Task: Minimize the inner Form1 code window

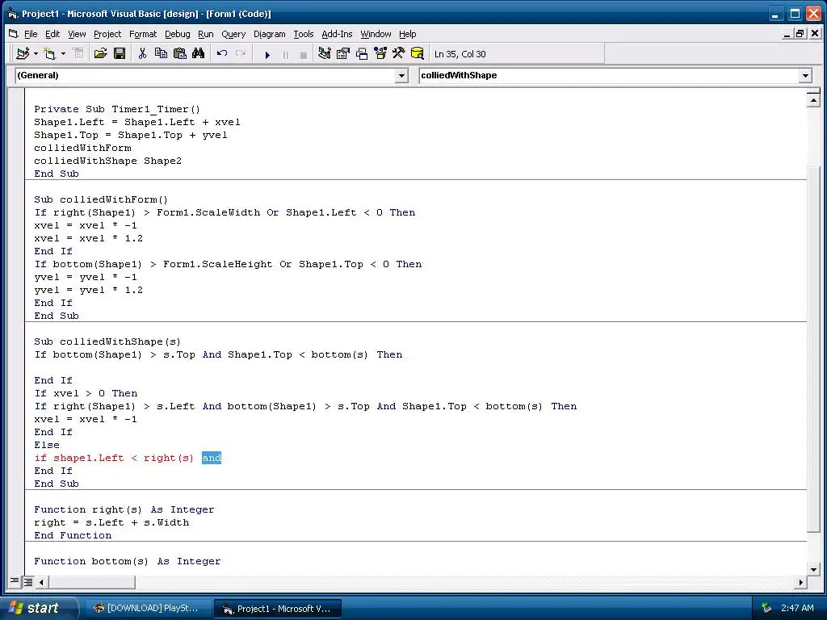Action: coord(787,34)
